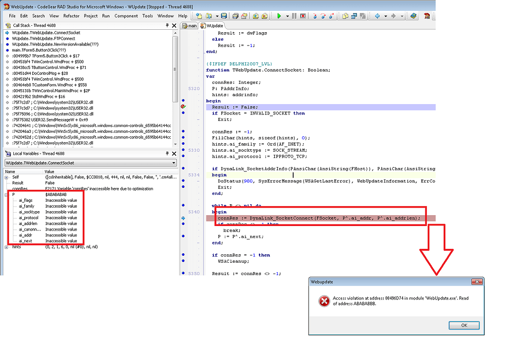Click the Help book icon on the toolbar
This screenshot has width=507, height=342.
412,16
